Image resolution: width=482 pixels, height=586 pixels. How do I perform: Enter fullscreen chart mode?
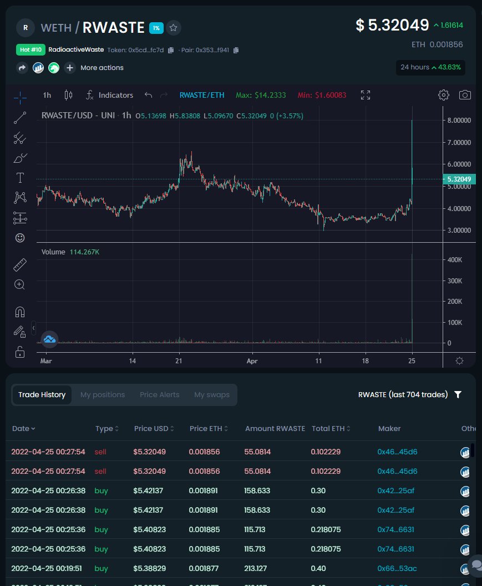point(366,95)
